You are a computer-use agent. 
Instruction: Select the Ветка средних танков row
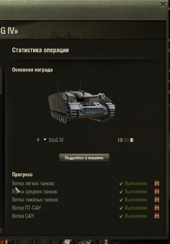tap(86, 191)
